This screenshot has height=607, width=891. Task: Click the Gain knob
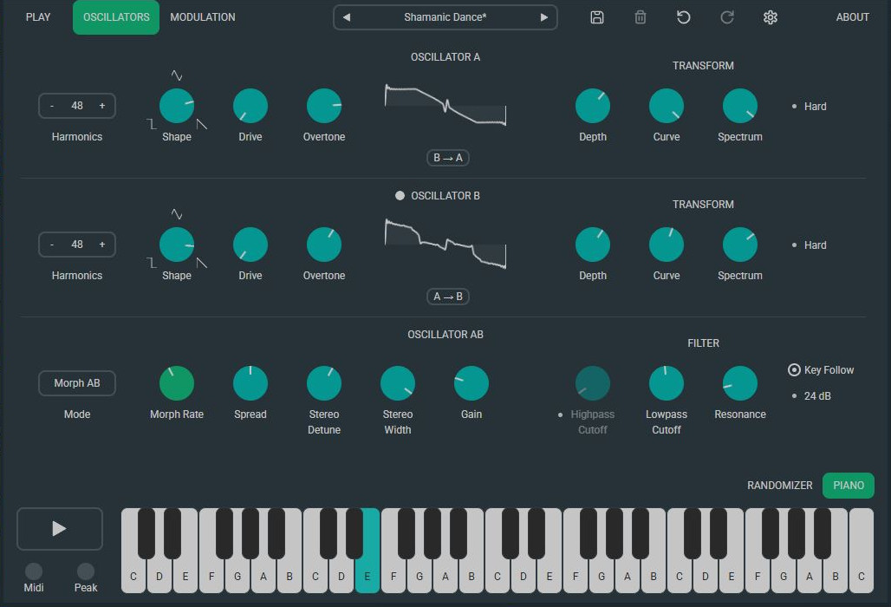472,383
